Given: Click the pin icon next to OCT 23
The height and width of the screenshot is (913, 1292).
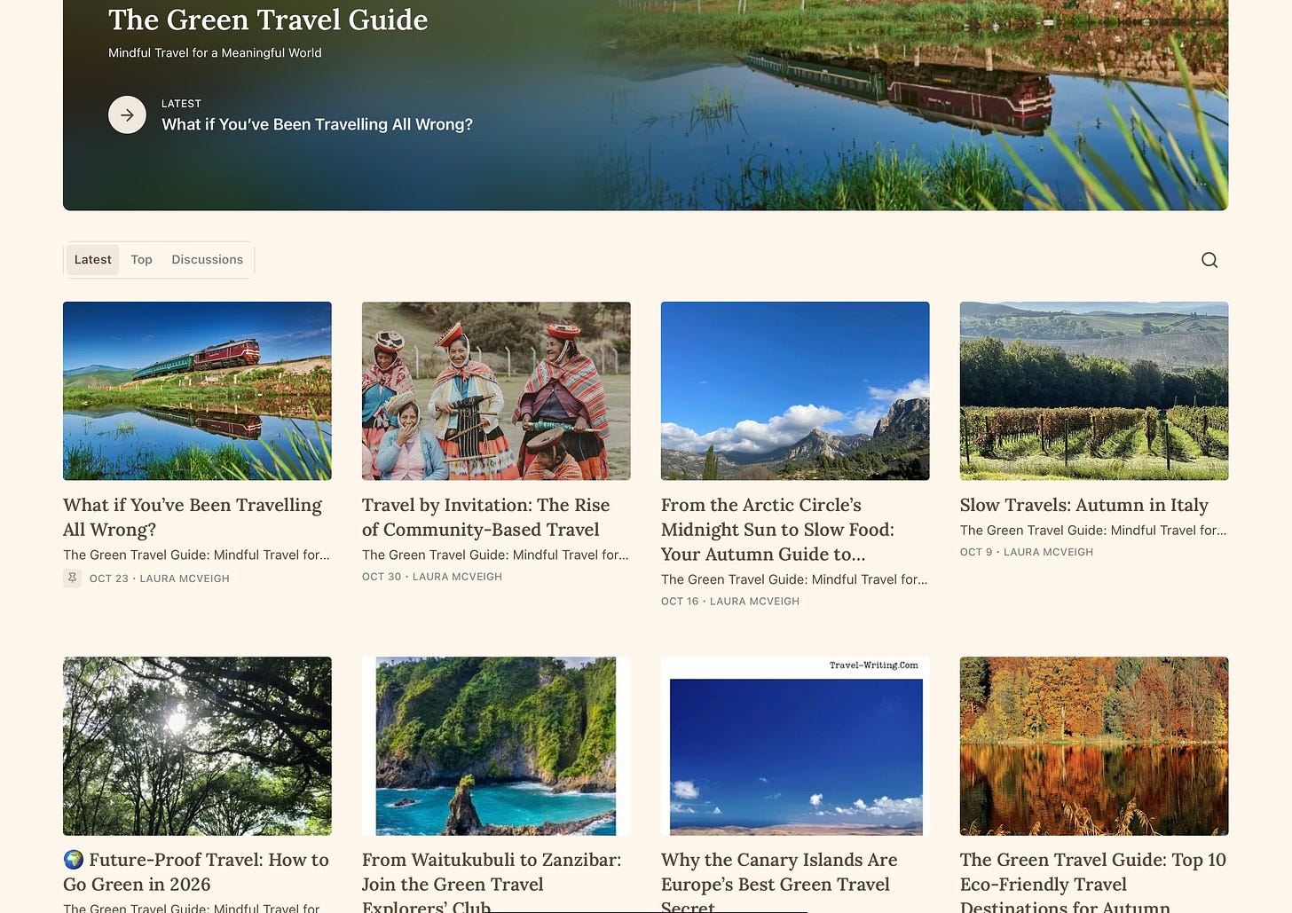Looking at the screenshot, I should pos(72,578).
